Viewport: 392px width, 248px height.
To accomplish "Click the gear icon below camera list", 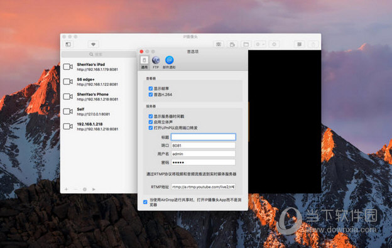I will tap(85, 190).
